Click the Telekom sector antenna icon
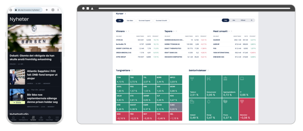Viewport: 303px width, 131px height. tap(192, 78)
